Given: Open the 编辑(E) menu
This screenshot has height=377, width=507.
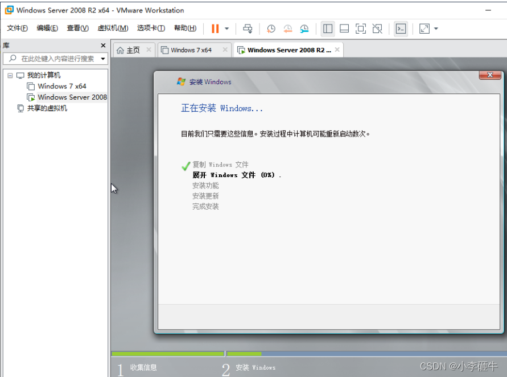Looking at the screenshot, I should pos(47,28).
